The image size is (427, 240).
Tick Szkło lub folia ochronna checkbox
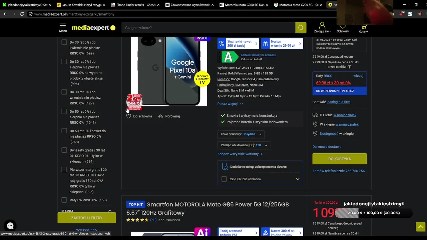(224, 179)
